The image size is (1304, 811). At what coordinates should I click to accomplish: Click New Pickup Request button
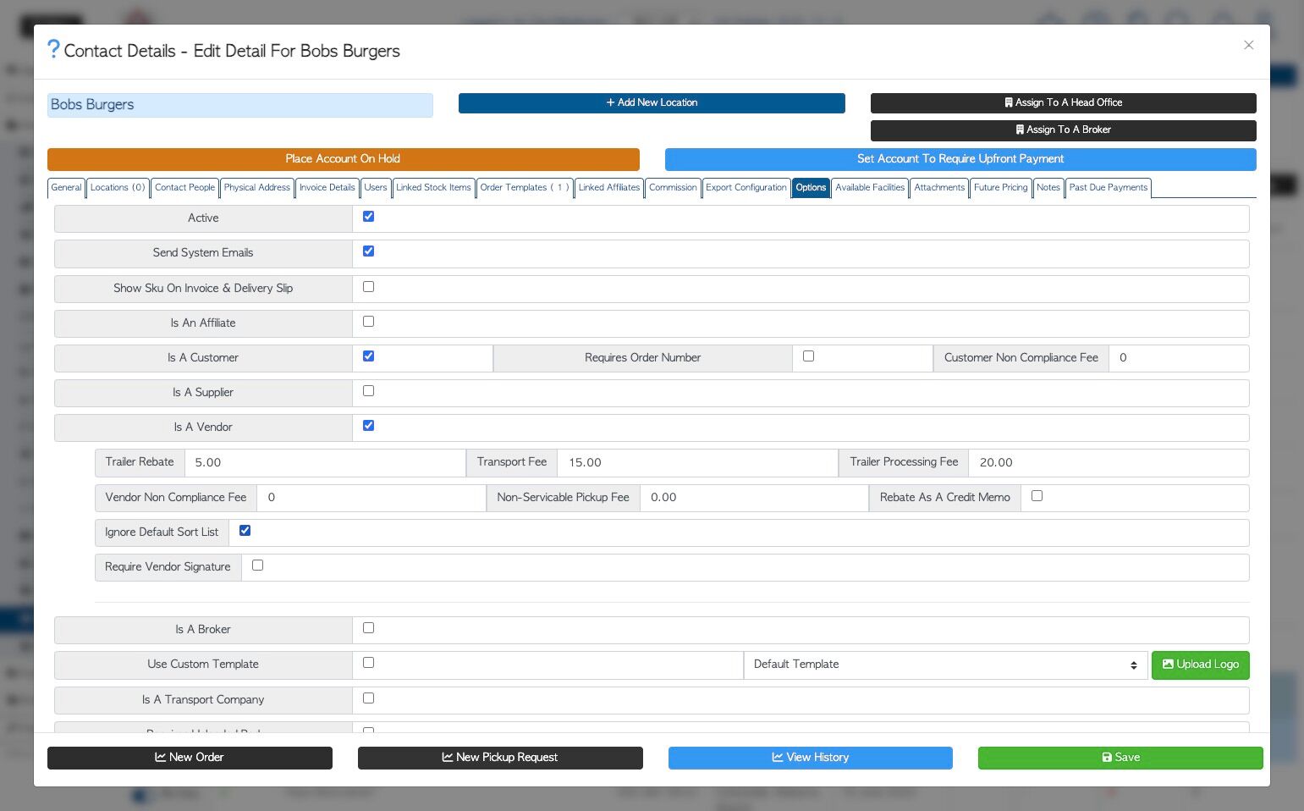pyautogui.click(x=500, y=758)
